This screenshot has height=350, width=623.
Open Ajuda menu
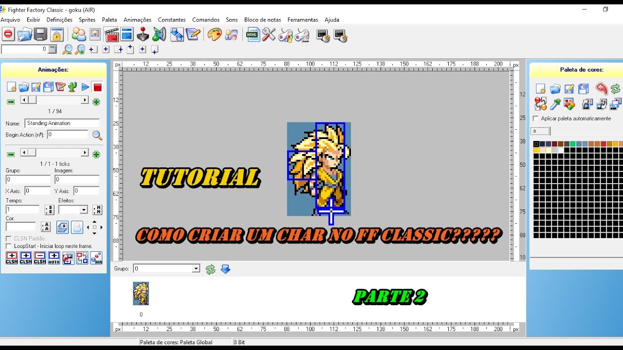pos(332,20)
